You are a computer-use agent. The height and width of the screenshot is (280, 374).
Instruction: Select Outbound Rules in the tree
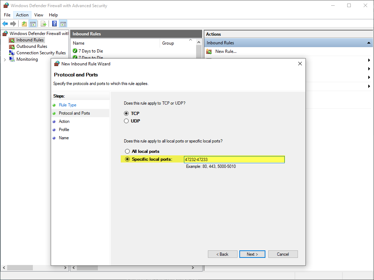coord(32,46)
